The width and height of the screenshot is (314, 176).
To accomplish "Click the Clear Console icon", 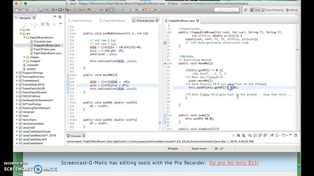I will coord(250,135).
